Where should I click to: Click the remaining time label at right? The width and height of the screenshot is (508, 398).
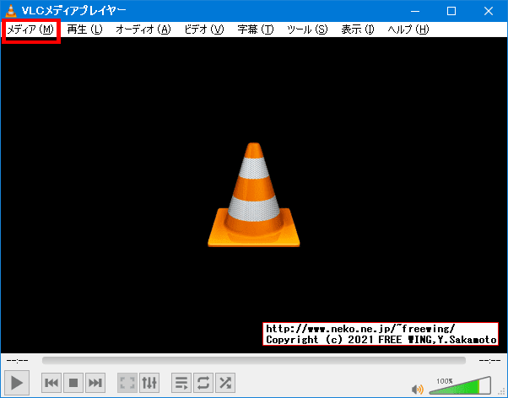coord(489,360)
